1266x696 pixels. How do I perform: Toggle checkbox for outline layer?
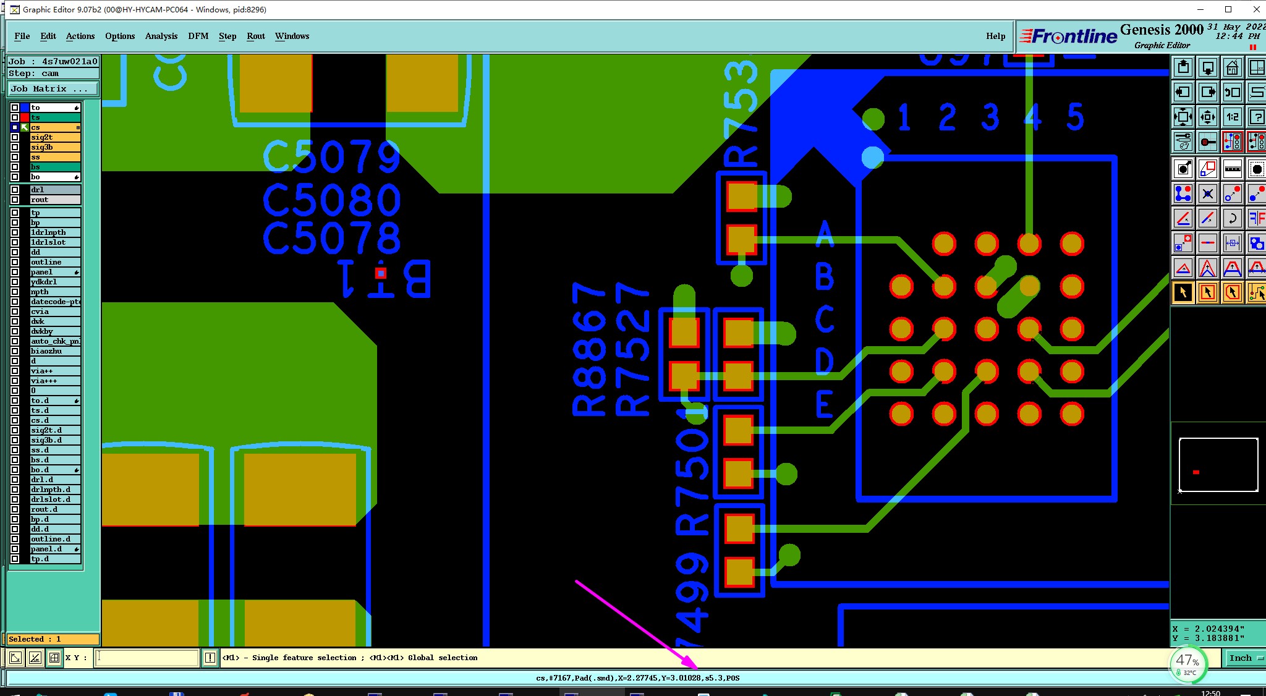[15, 262]
